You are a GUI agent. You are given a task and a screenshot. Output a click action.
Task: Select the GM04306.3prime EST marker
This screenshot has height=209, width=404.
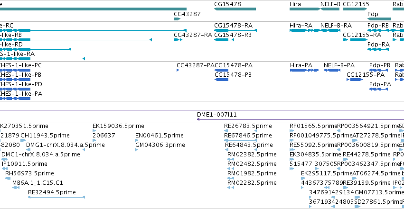tap(137, 150)
